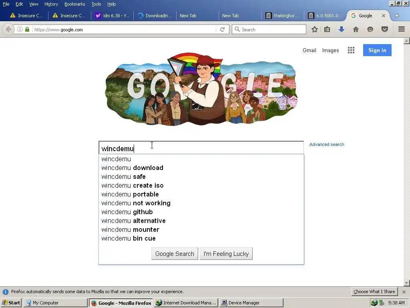Screen dimensions: 410x308
Task: Click the blue Sign in button
Action: [x=377, y=50]
